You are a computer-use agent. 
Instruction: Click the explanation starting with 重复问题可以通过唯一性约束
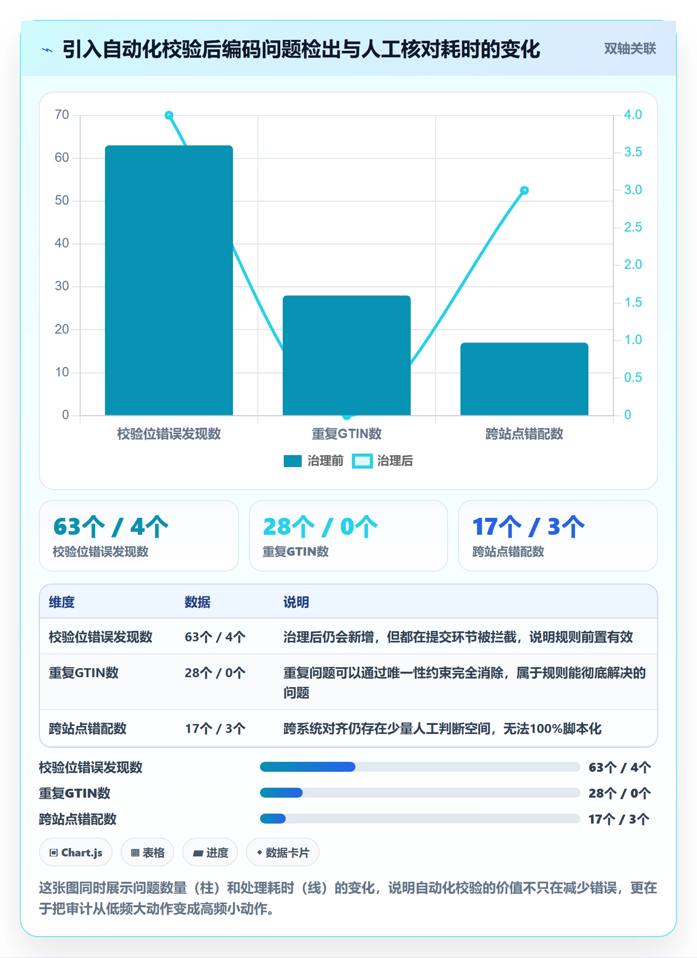(465, 683)
